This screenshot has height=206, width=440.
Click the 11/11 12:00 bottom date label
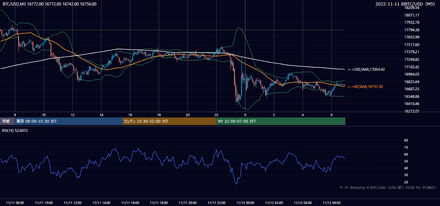pyautogui.click(x=73, y=203)
